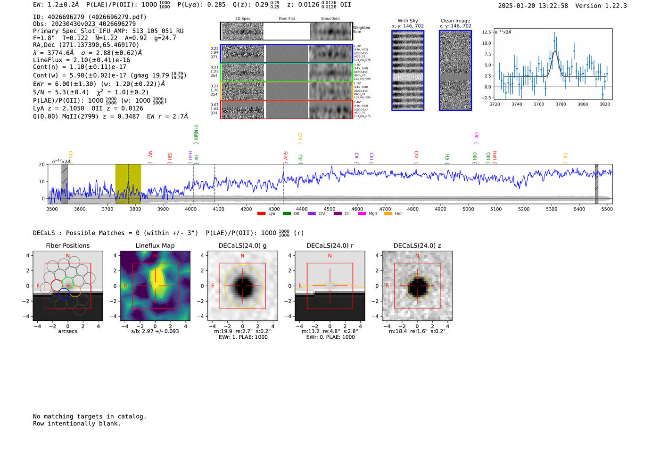The height and width of the screenshot is (449, 660).
Task: Click the '2D Spec' column header
Action: [243, 19]
